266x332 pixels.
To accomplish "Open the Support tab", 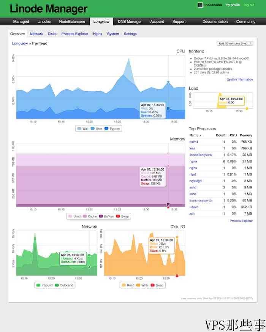I will (x=179, y=22).
